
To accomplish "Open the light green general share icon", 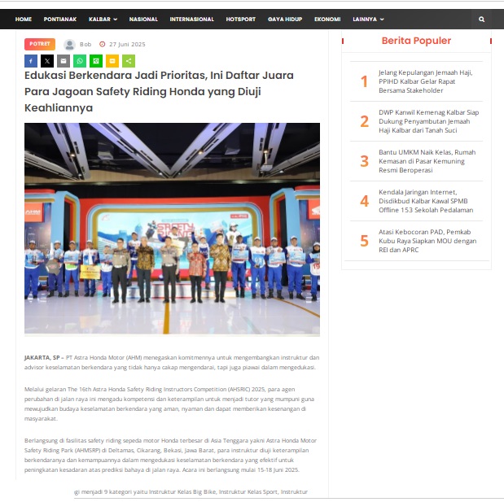I will click(129, 61).
